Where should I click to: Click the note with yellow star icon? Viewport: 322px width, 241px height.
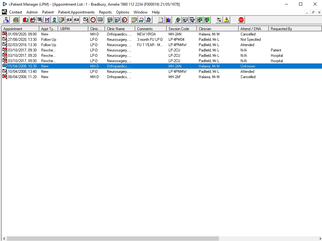tap(62, 20)
